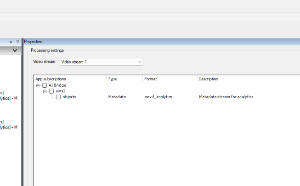This screenshot has height=186, width=300.
Task: Toggle auto-hide pin on the left pane
Action: pos(17,41)
